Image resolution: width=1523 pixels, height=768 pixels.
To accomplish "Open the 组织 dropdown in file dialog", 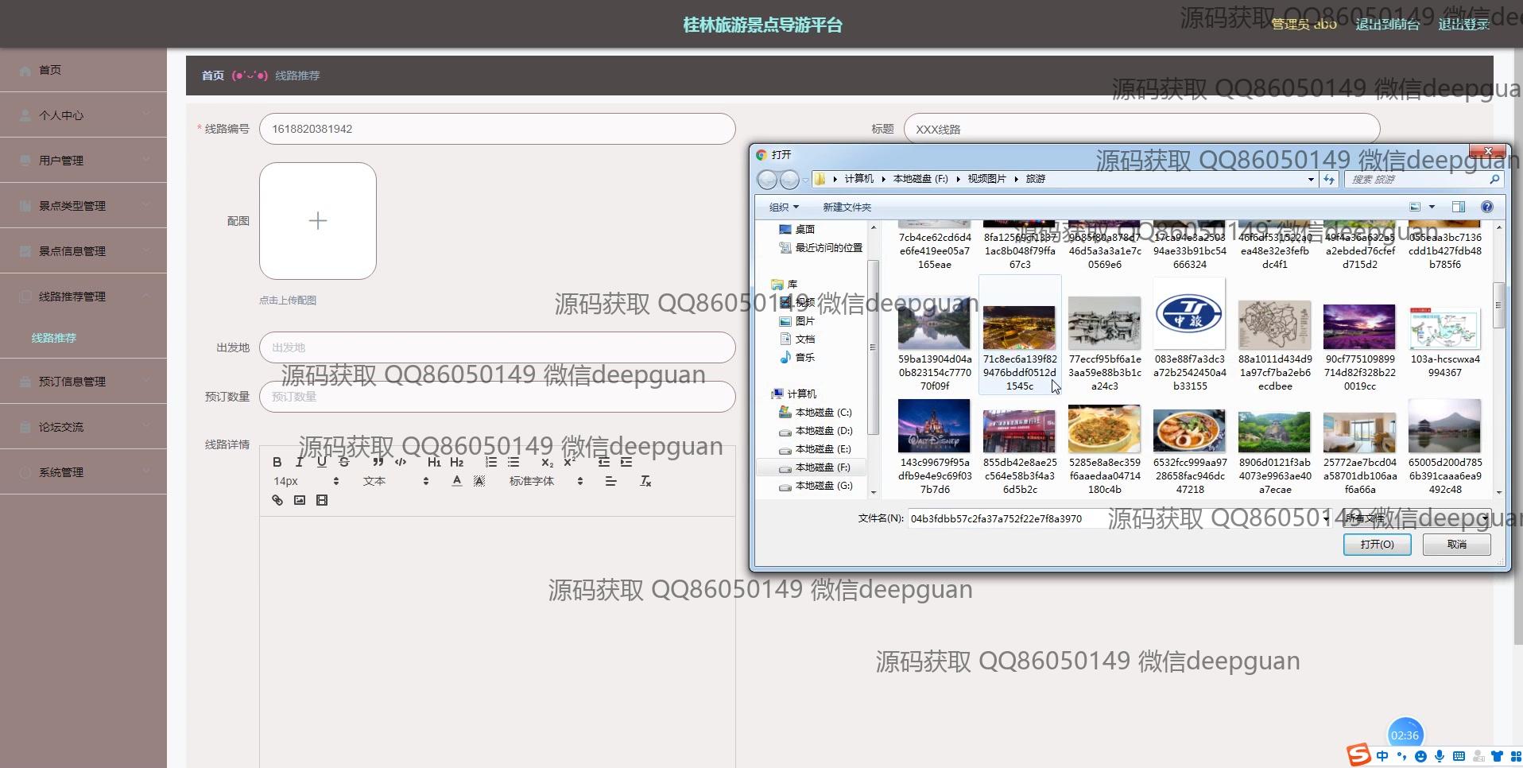I will (783, 207).
